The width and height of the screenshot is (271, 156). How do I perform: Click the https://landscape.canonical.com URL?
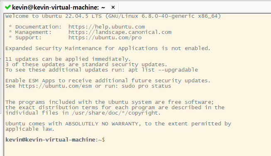[120, 32]
